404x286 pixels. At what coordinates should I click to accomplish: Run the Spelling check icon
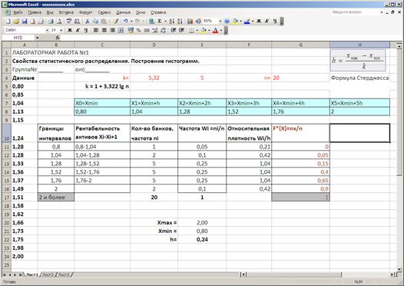69,22
